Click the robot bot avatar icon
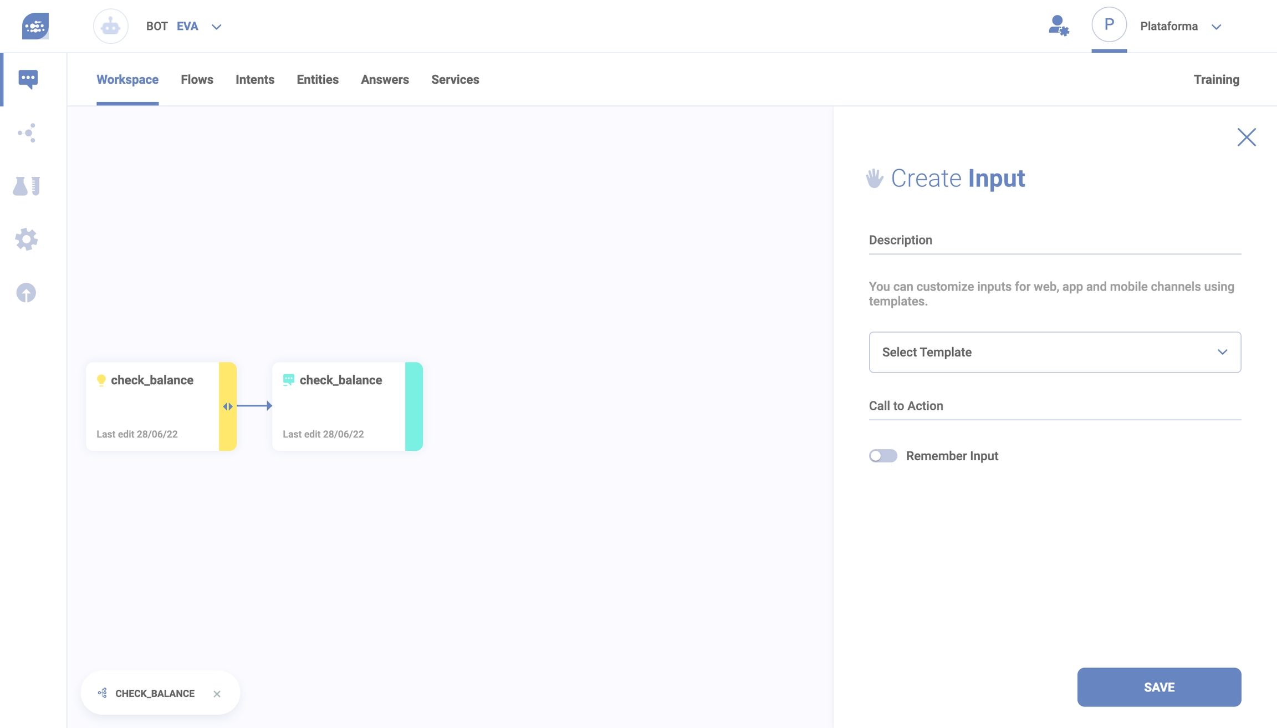 [x=111, y=26]
